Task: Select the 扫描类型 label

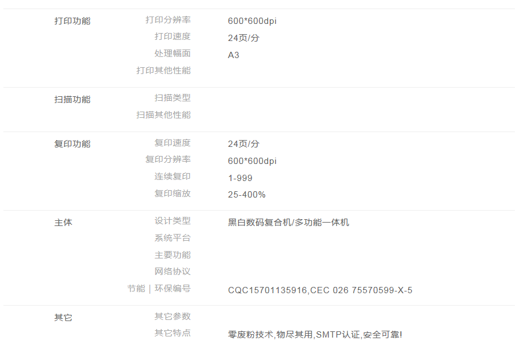Action: pos(173,98)
